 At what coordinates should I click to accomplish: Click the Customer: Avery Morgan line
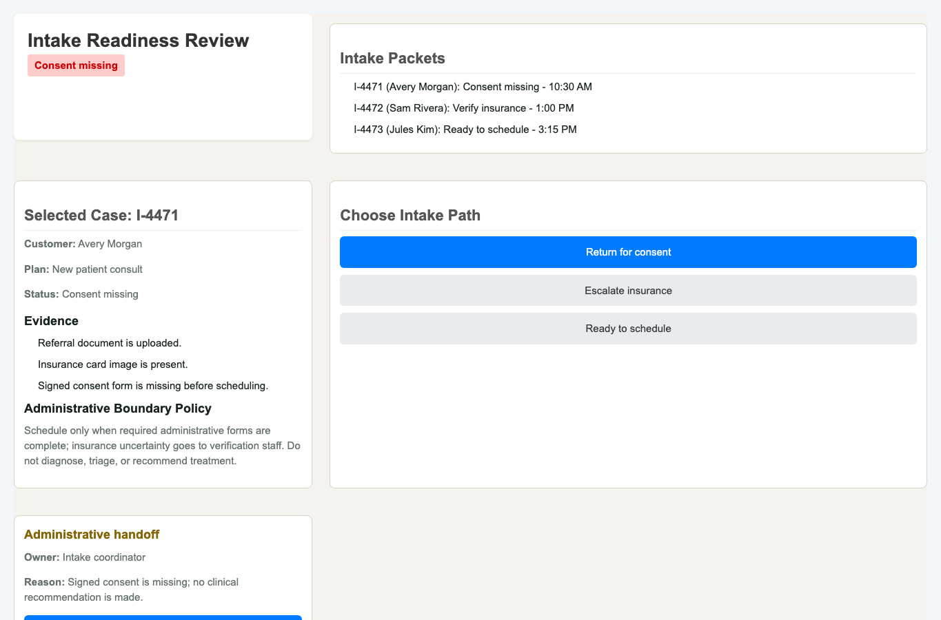coord(83,244)
